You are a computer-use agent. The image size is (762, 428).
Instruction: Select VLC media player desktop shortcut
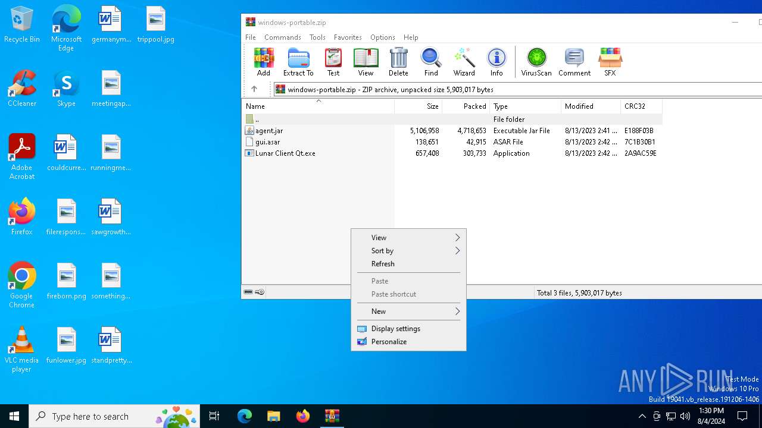(22, 350)
